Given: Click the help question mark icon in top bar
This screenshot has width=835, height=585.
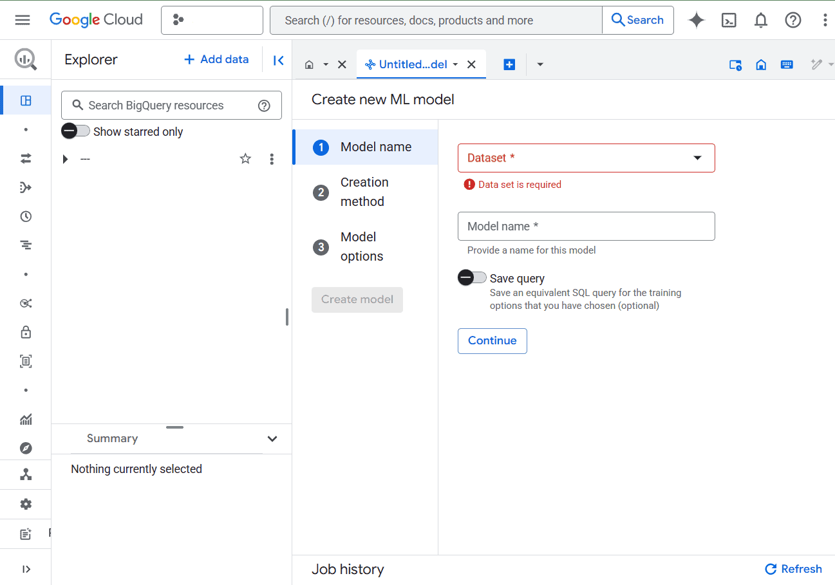Looking at the screenshot, I should 793,20.
